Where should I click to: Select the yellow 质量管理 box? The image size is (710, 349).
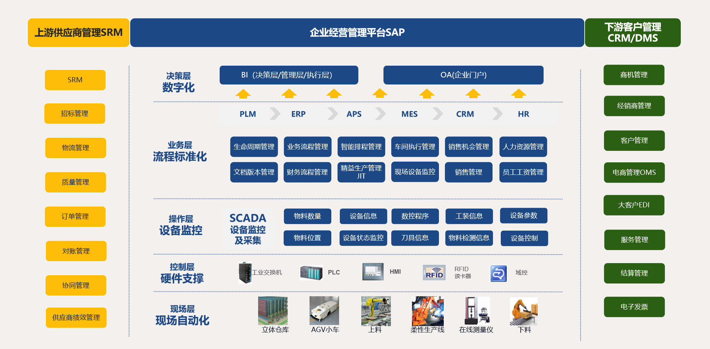(75, 182)
